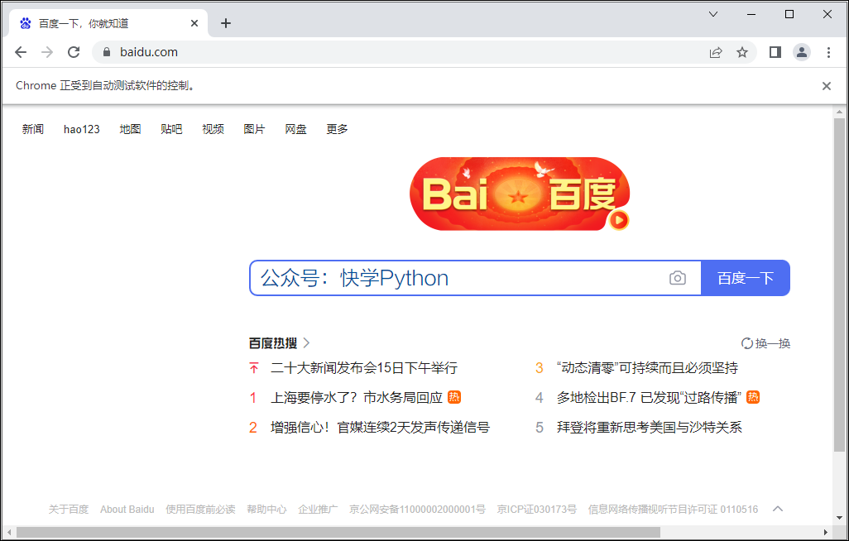Click the 百度一下 search button

746,278
